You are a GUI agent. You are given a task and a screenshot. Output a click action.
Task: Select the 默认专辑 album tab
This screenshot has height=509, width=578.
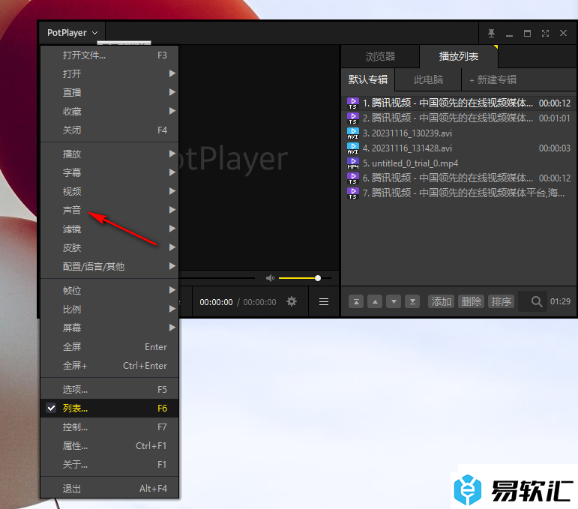click(368, 79)
